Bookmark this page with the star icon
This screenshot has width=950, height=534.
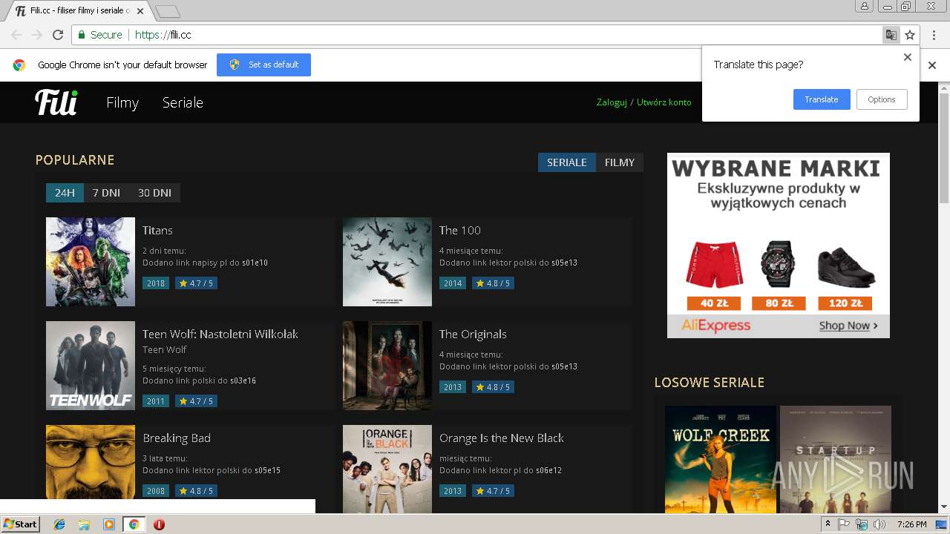click(x=910, y=35)
